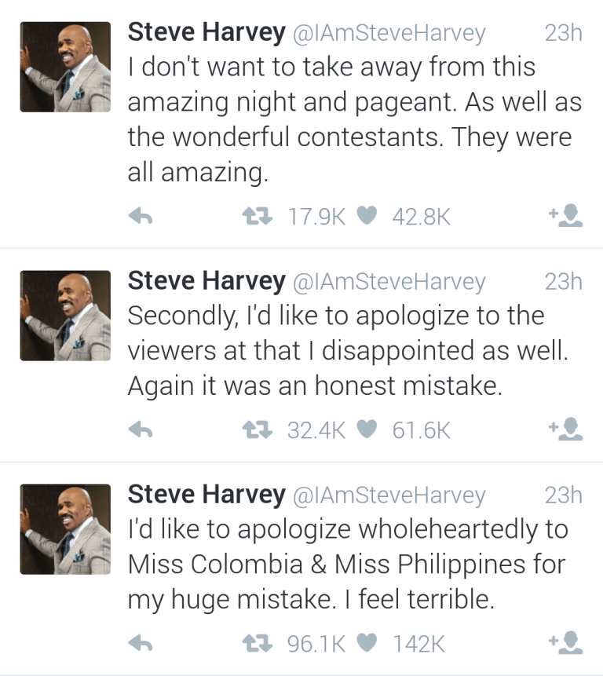Viewport: 603px width, 676px height.
Task: Click the 23h timestamp on first tweet
Action: (563, 33)
